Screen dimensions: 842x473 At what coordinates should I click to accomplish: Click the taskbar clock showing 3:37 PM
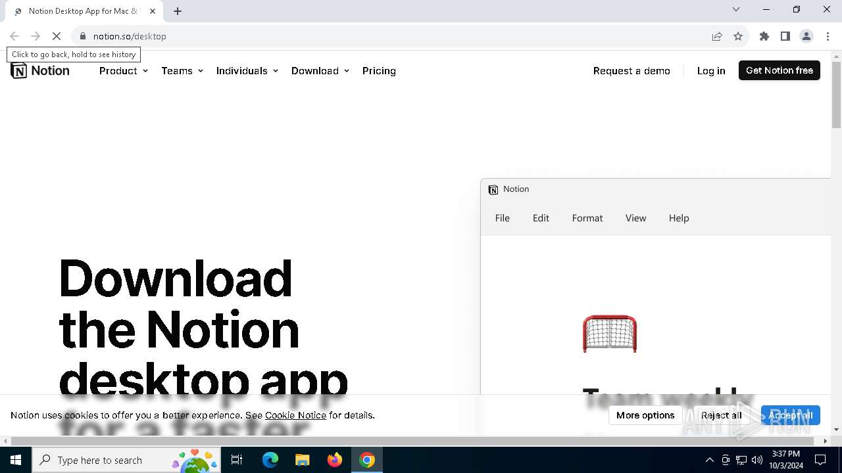(786, 460)
